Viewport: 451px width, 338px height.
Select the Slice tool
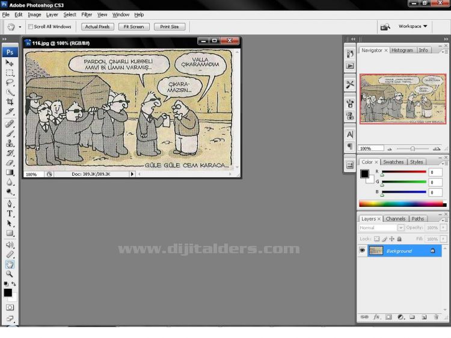coord(10,112)
